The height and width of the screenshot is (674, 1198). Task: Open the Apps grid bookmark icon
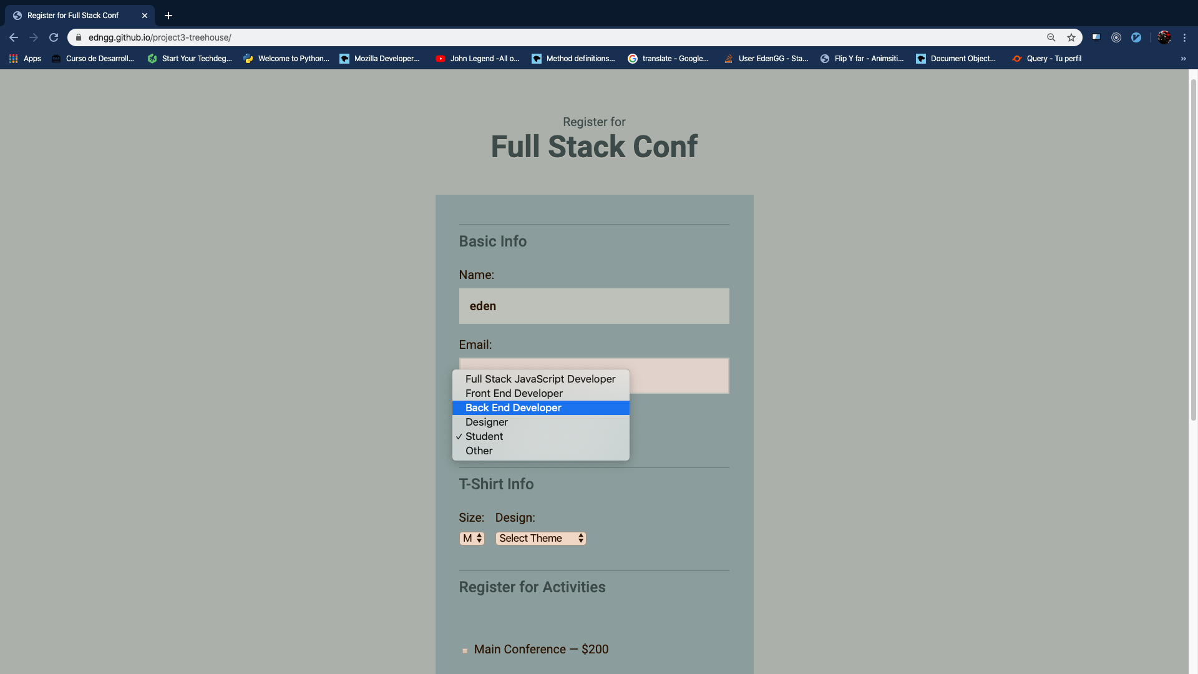pos(13,59)
